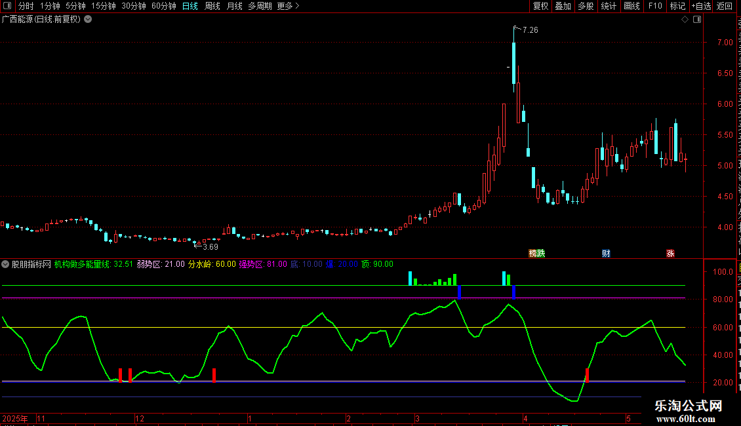Click the 返回 back button
Image resolution: width=741 pixels, height=426 pixels.
(725, 6)
